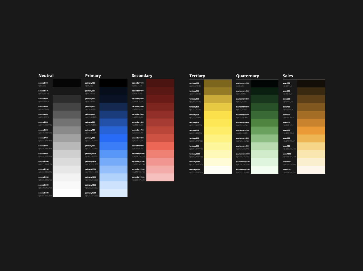
Task: Click the 'tertiary600' label
Action: point(194,122)
